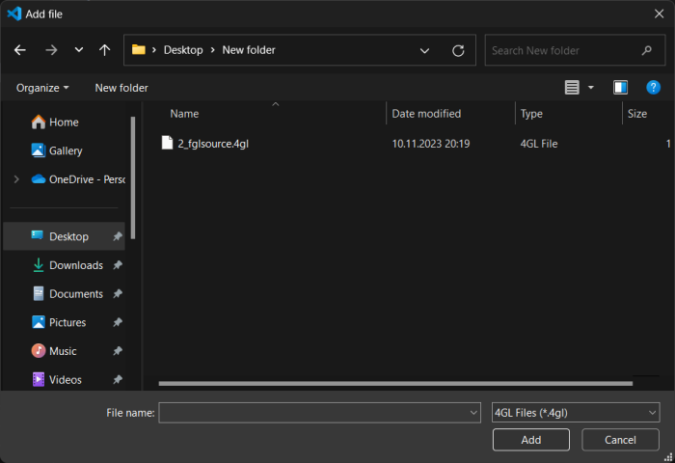The height and width of the screenshot is (463, 675).
Task: Open the Organize menu
Action: click(42, 88)
